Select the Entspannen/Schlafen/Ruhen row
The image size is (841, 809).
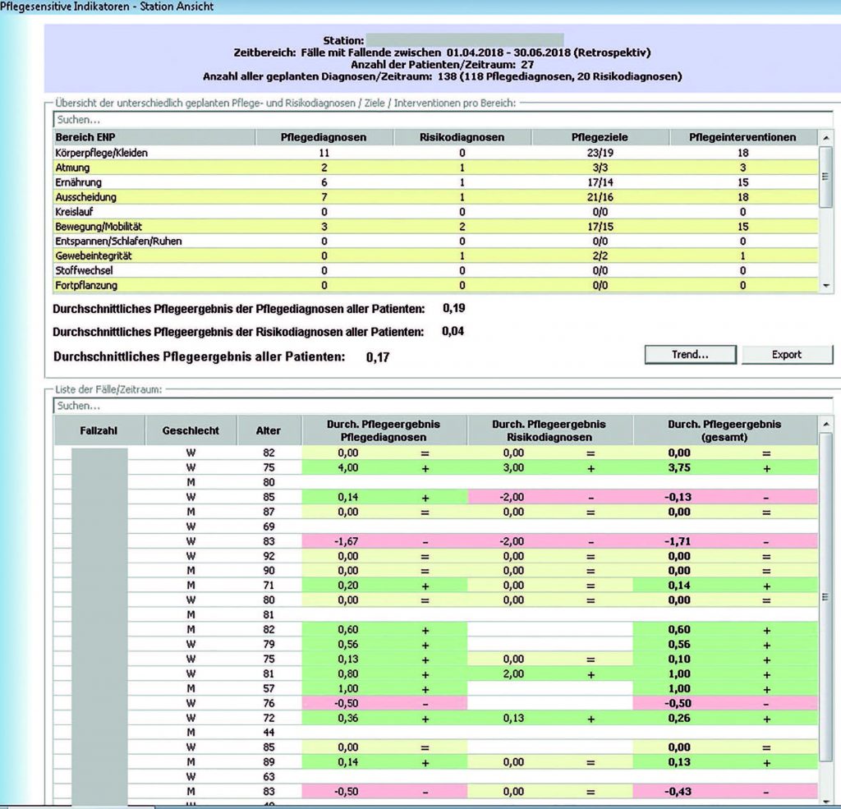435,241
